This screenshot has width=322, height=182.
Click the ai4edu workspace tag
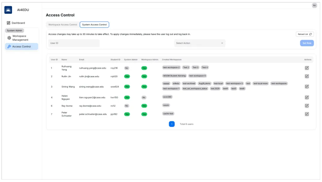click(x=176, y=84)
